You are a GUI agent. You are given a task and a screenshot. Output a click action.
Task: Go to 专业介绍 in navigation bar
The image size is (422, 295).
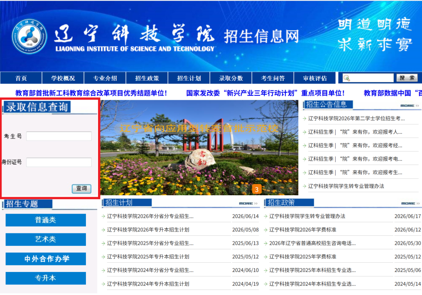pyautogui.click(x=105, y=78)
